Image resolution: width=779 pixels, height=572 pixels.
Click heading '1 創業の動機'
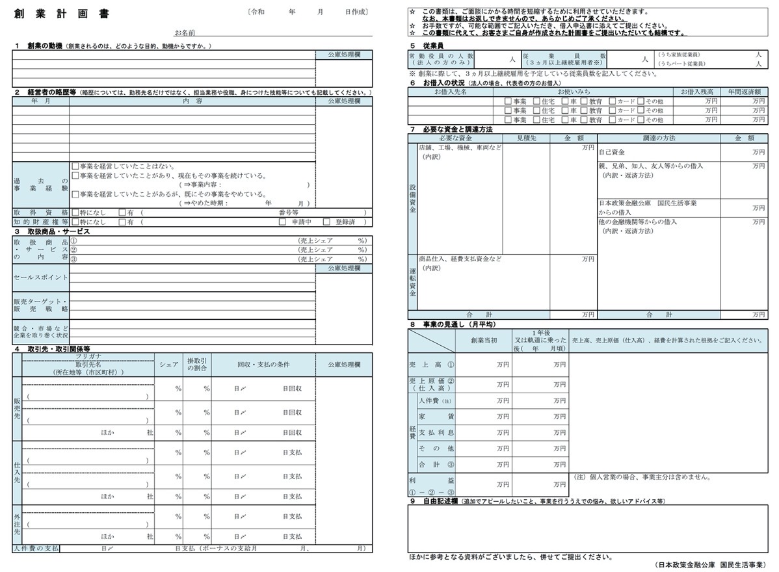tap(39, 45)
